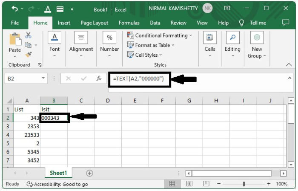Click the Paste clipboard icon
This screenshot has width=298, height=191.
tap(15, 39)
